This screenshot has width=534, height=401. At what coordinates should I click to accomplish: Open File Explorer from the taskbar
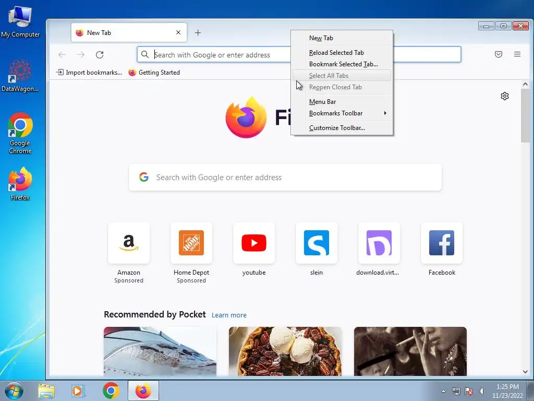click(46, 391)
